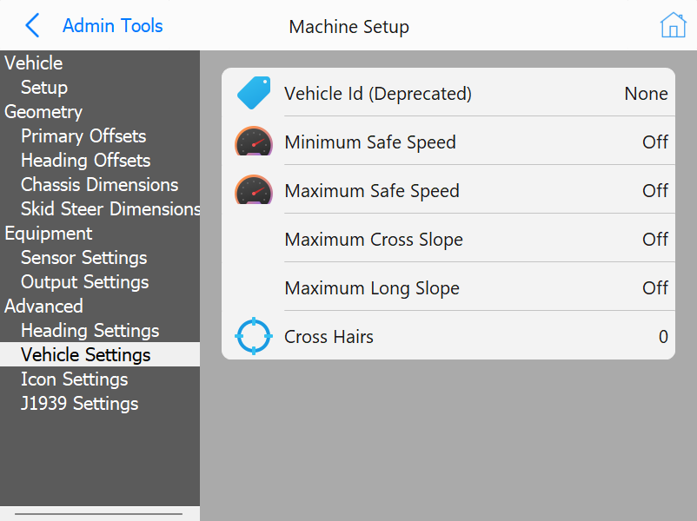Go back using the blue chevron arrow

[32, 25]
